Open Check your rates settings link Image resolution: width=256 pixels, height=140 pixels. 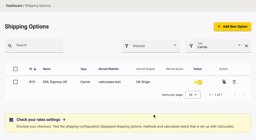click(x=41, y=120)
